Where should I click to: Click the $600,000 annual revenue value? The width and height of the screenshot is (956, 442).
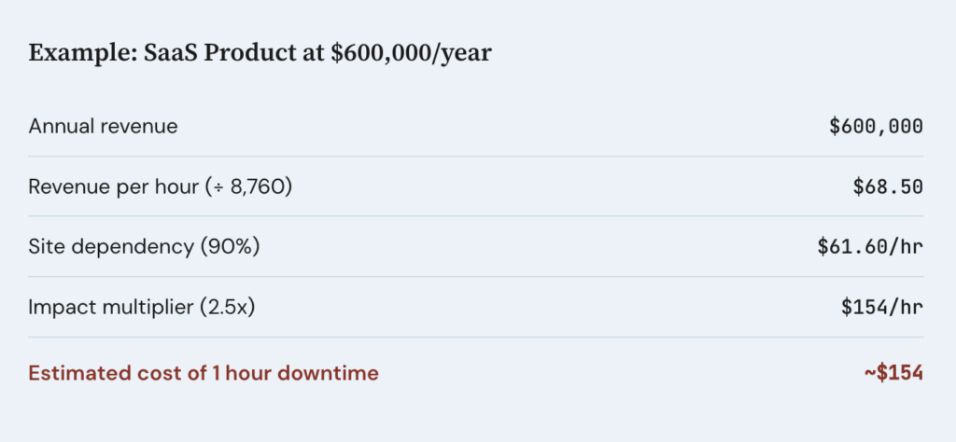click(x=876, y=126)
